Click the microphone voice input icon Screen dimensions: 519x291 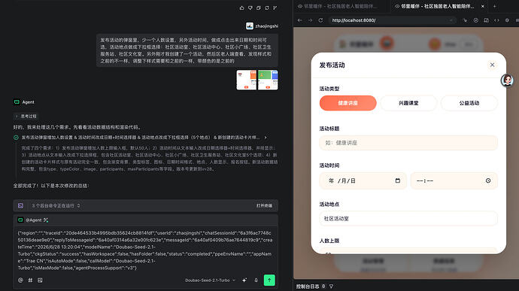click(256, 280)
